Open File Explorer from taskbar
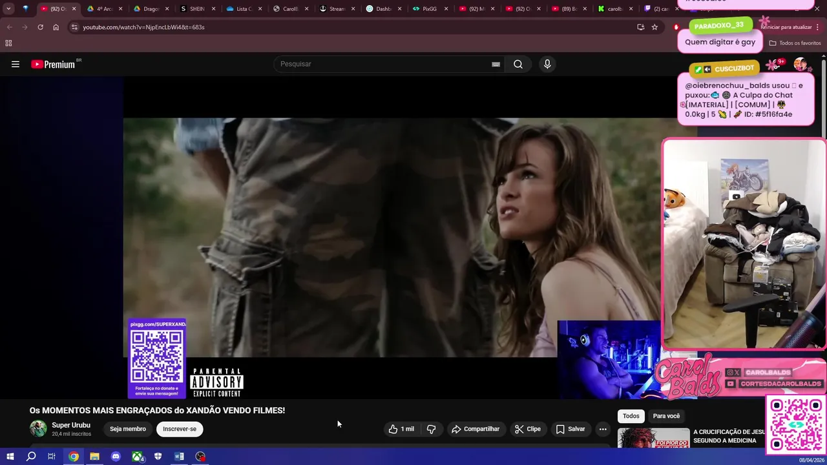This screenshot has width=827, height=465. click(x=94, y=457)
